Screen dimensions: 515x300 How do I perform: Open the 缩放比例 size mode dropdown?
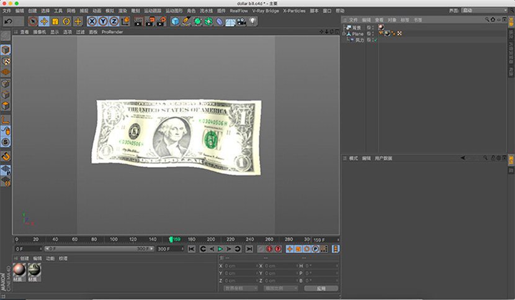pos(281,288)
